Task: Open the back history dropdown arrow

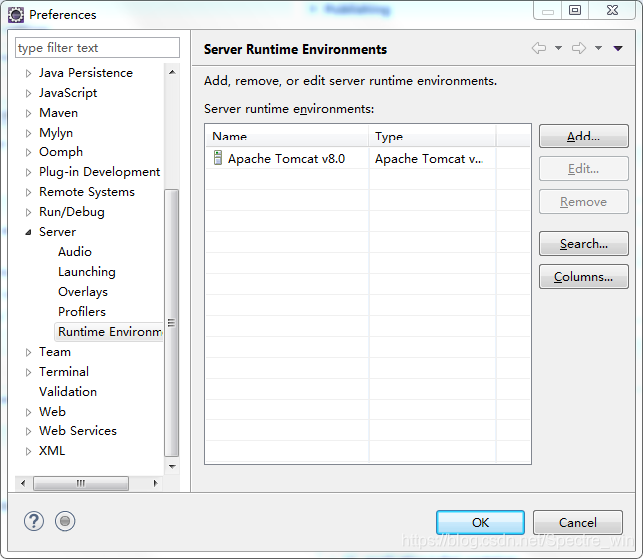Action: 558,48
